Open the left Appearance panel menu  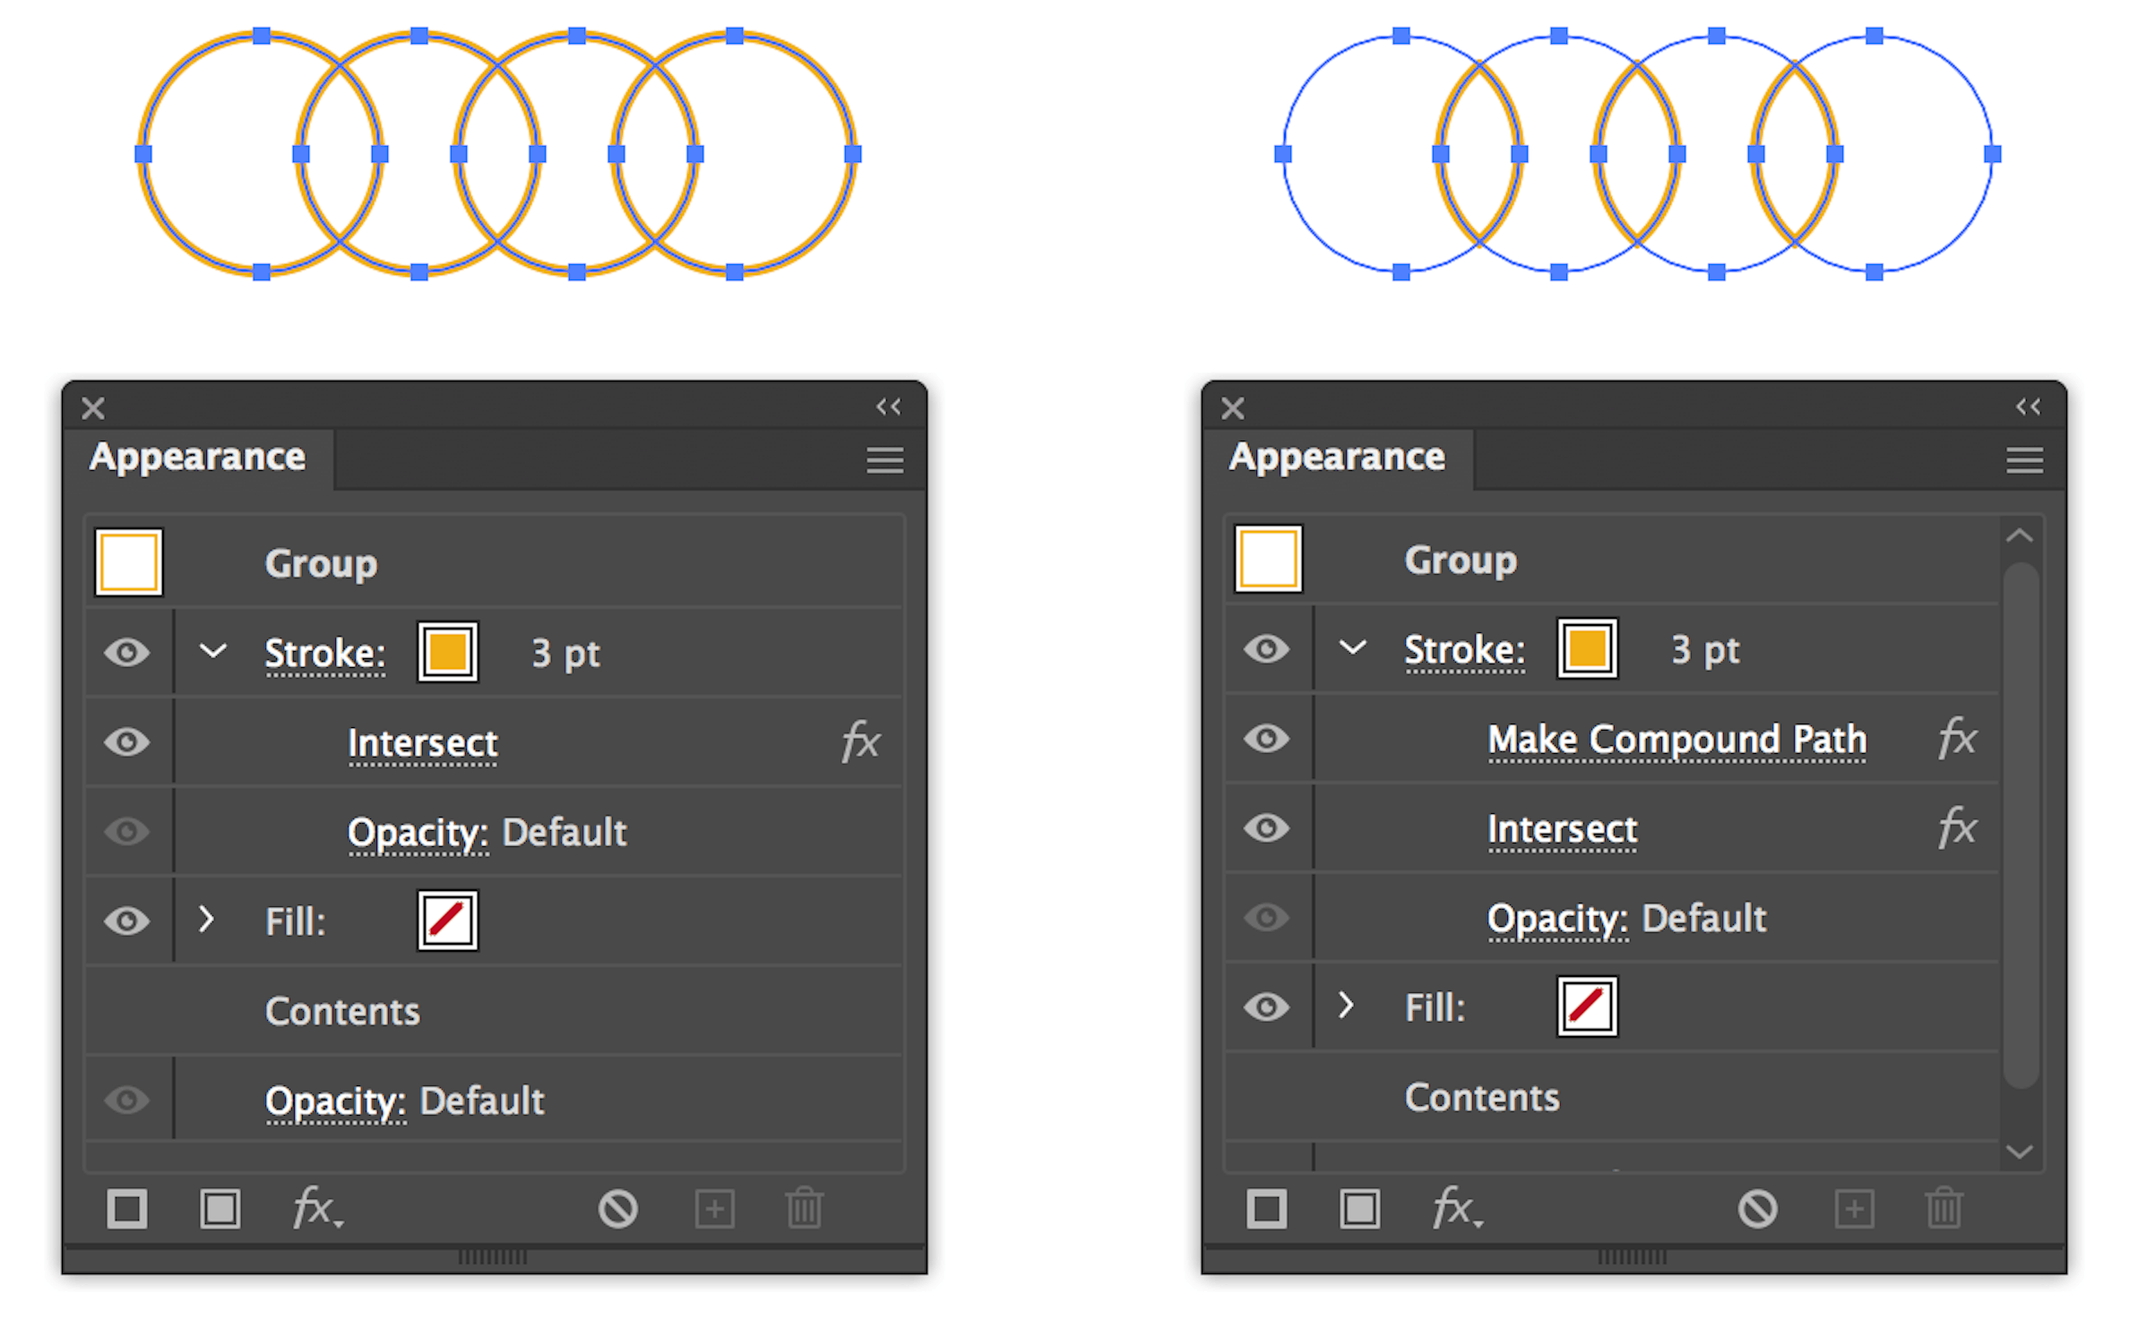click(x=884, y=460)
